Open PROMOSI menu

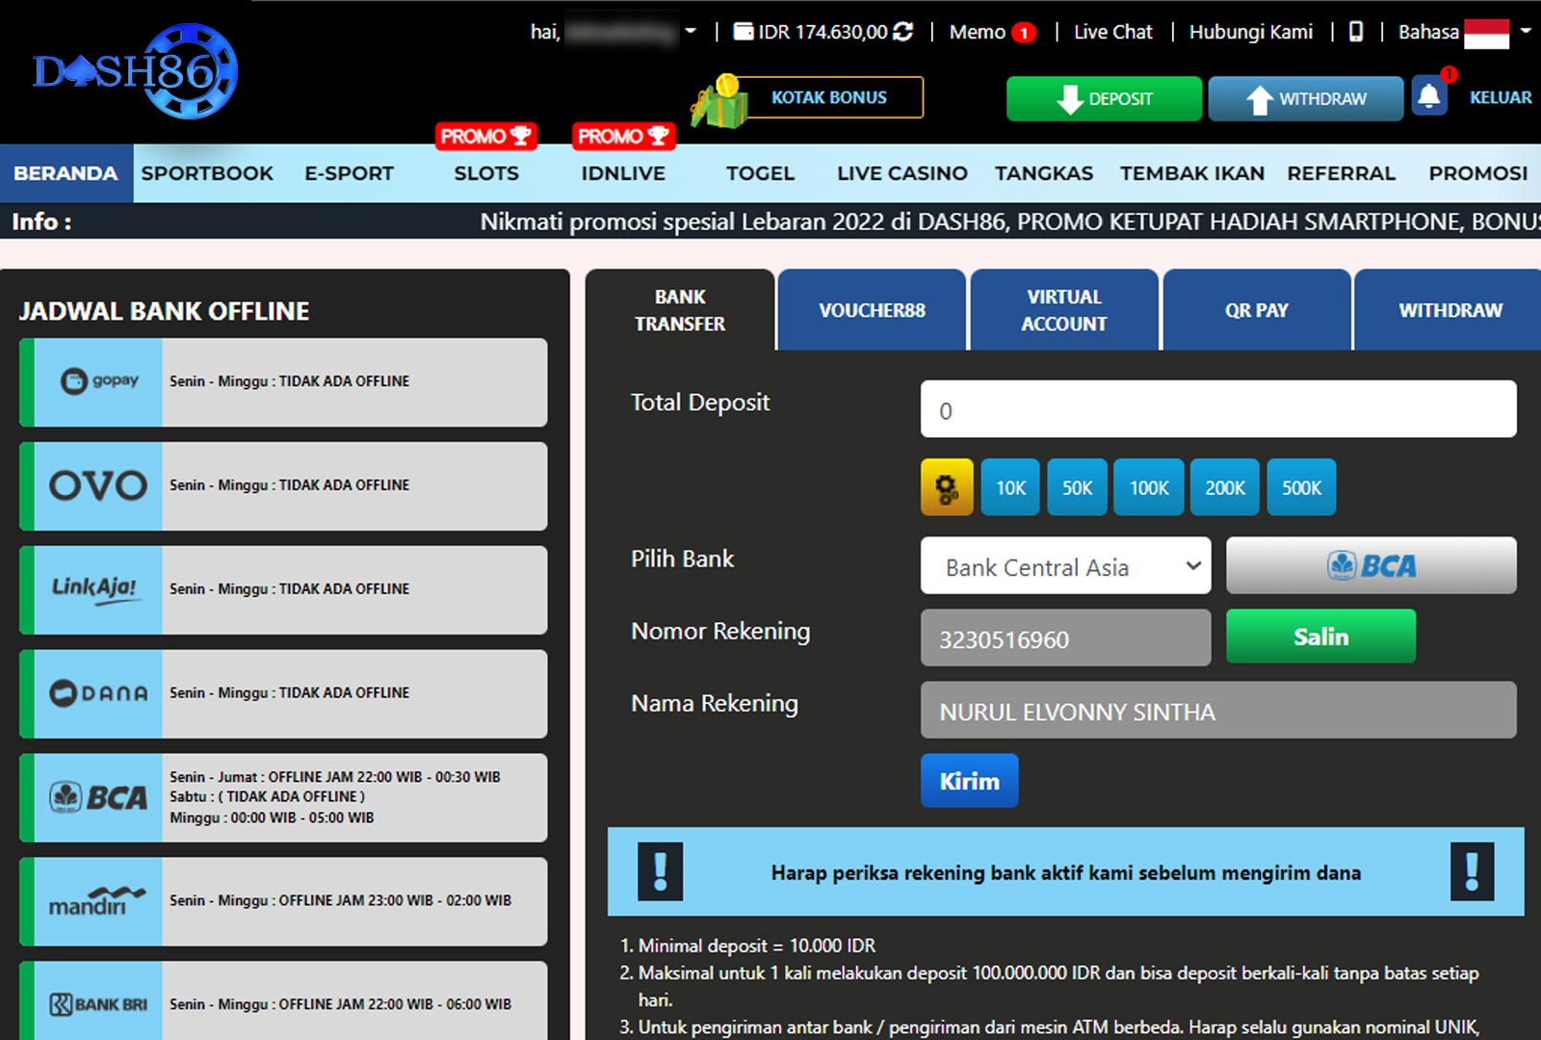pos(1478,173)
